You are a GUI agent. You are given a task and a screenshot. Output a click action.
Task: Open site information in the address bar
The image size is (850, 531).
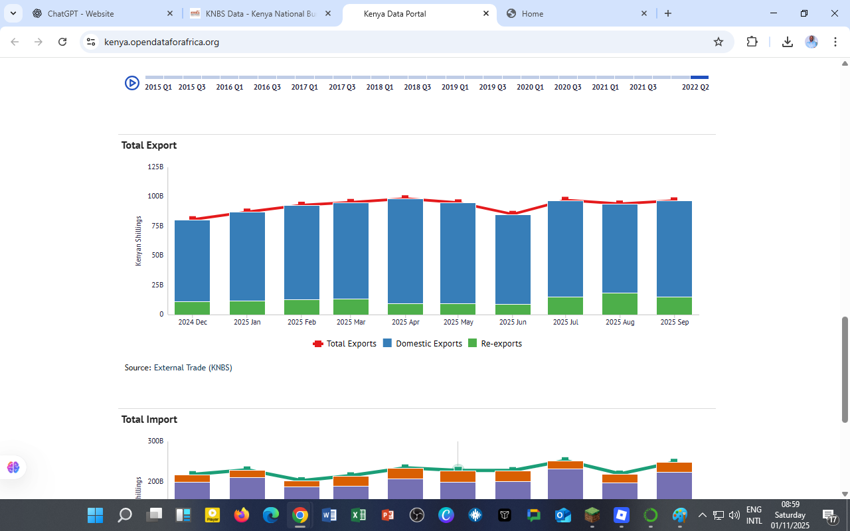90,41
